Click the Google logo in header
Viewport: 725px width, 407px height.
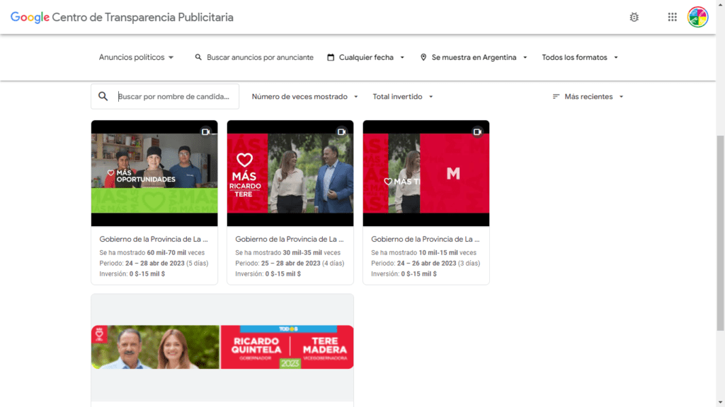(30, 17)
